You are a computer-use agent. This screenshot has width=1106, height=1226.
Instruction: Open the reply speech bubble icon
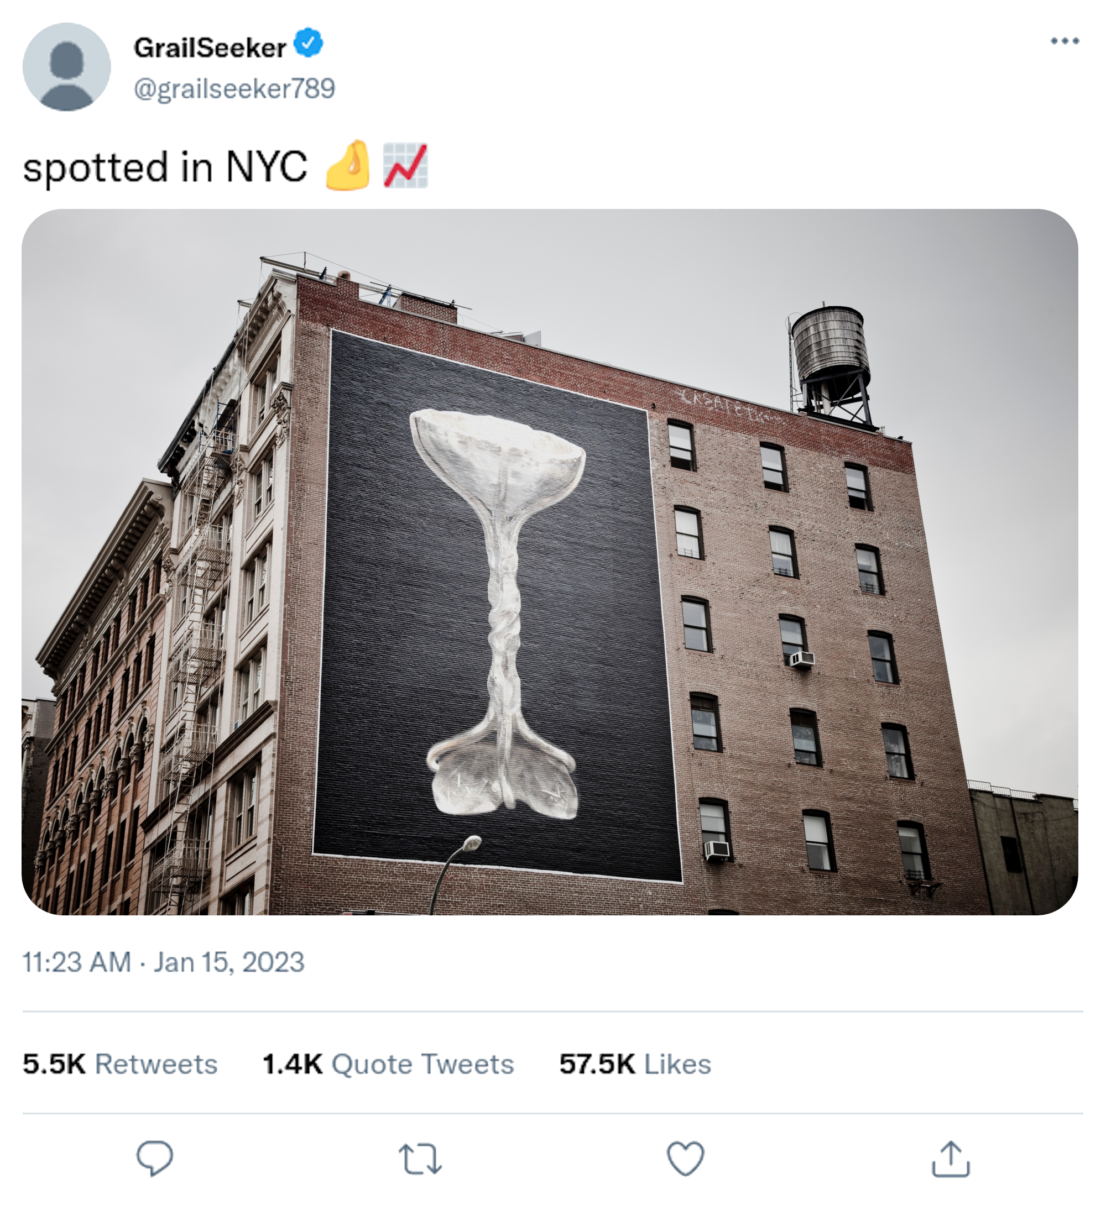(154, 1158)
